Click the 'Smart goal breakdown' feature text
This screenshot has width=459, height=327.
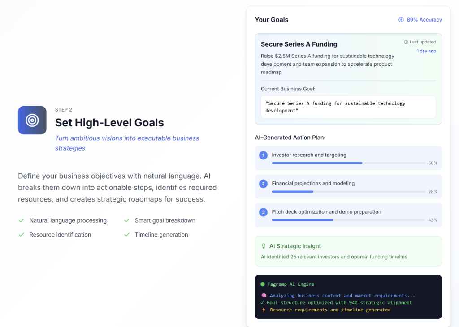click(165, 220)
